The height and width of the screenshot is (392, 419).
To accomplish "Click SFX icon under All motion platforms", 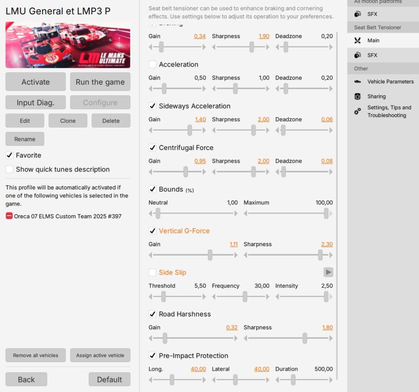I will (x=358, y=14).
